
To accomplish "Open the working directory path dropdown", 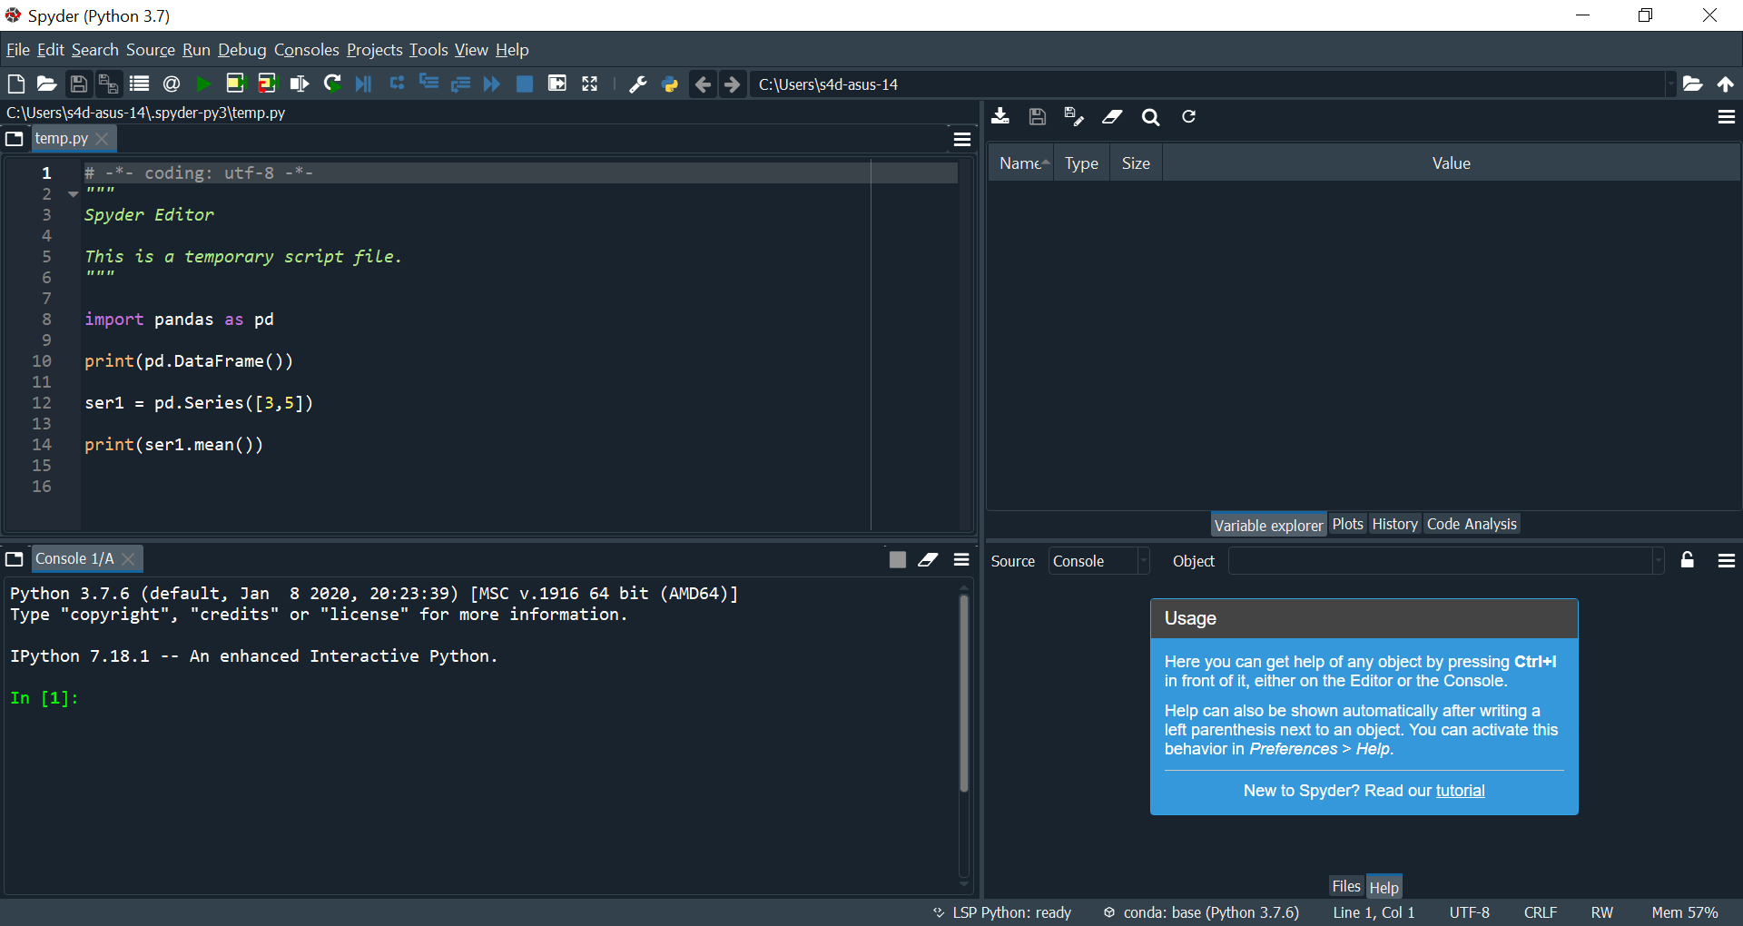I will (1669, 84).
